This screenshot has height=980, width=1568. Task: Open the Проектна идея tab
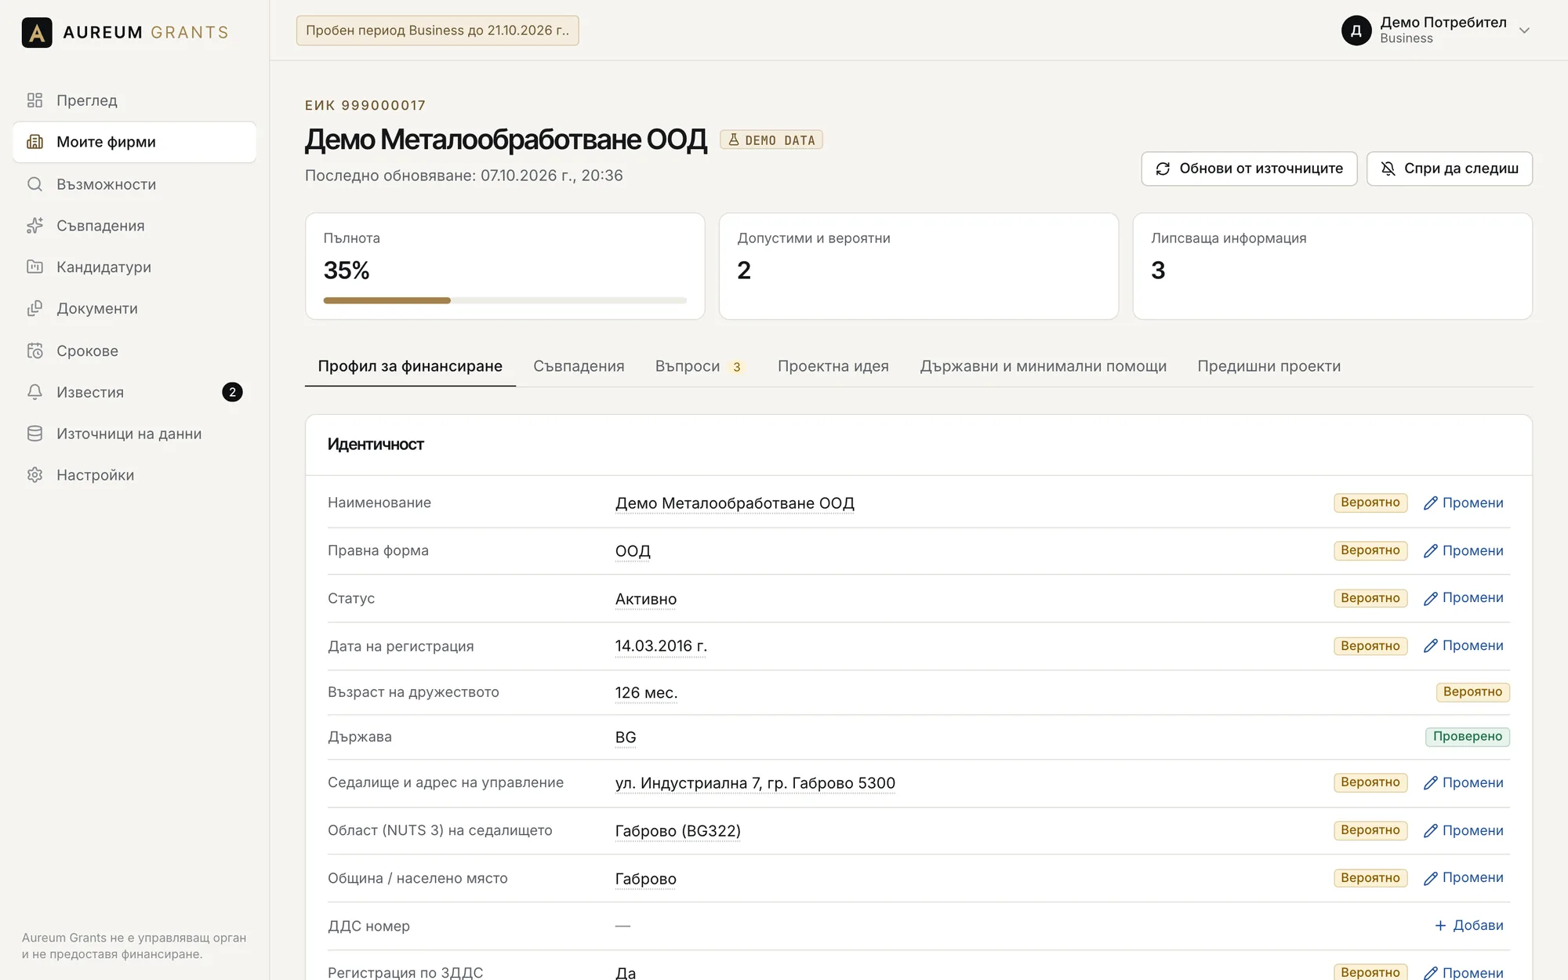pos(833,366)
